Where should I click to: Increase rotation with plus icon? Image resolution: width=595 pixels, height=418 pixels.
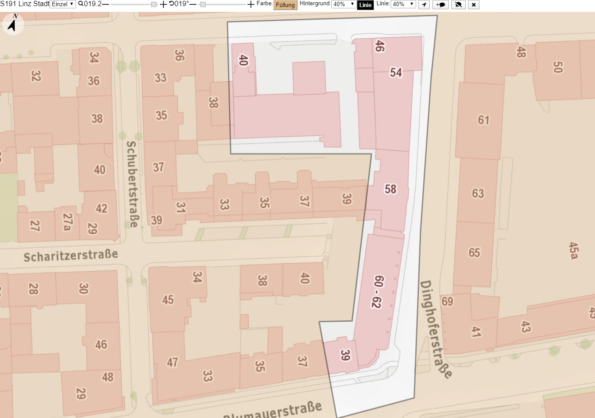point(251,4)
